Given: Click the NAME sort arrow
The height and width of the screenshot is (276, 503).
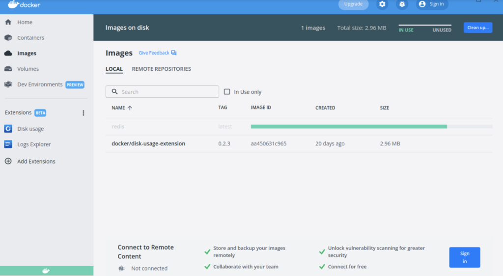Looking at the screenshot, I should [x=130, y=108].
